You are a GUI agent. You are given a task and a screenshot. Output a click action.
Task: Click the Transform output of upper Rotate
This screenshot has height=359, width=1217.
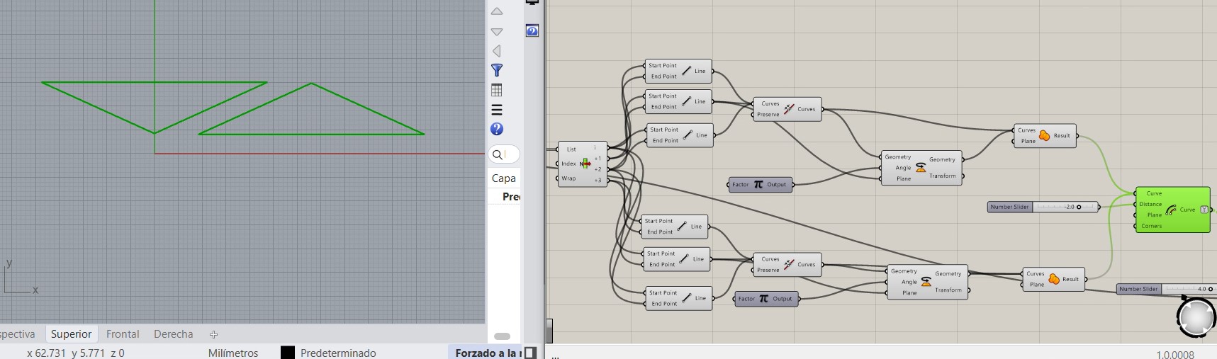[x=943, y=176]
